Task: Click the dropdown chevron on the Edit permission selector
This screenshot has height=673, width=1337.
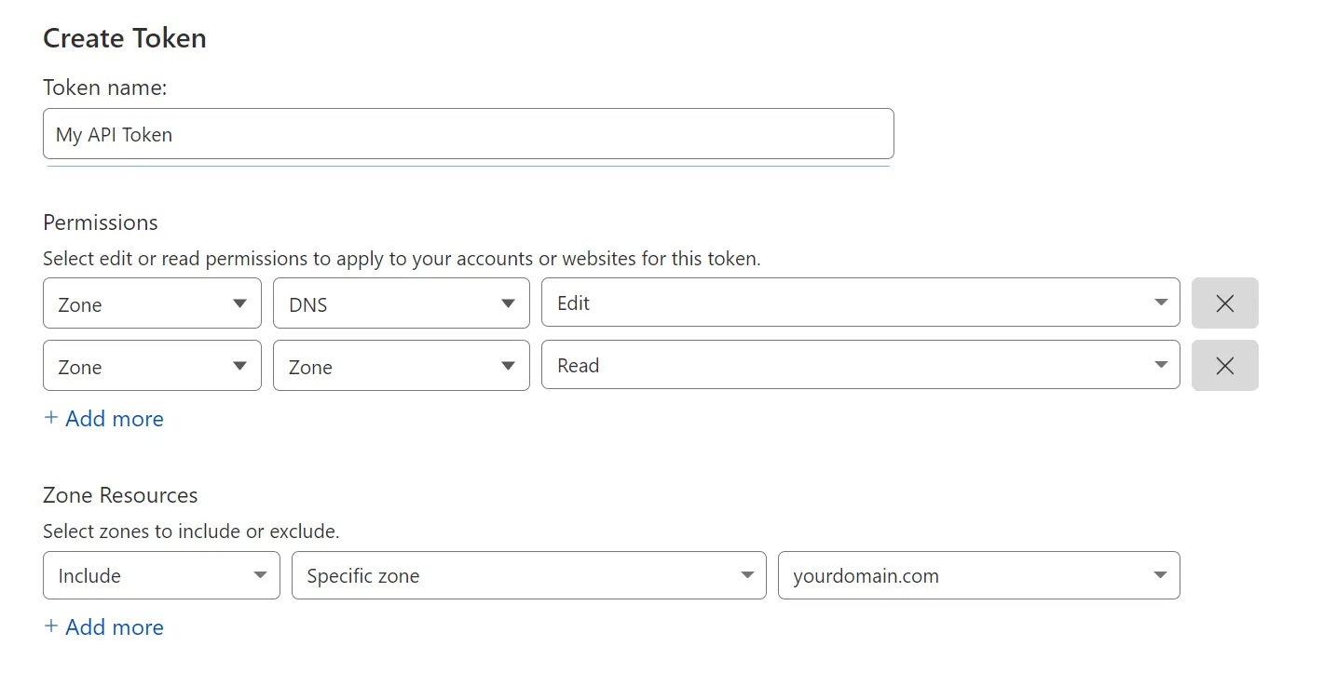Action: point(1160,303)
